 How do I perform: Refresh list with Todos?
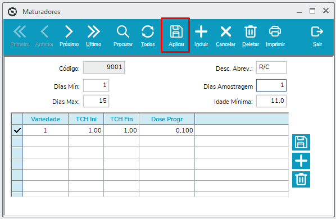click(148, 36)
